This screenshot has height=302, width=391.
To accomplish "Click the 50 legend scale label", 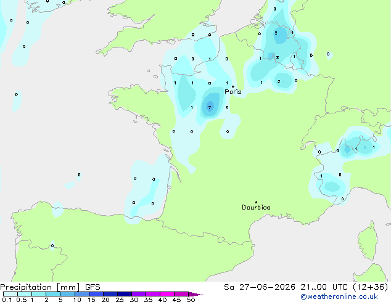I will (x=191, y=300).
